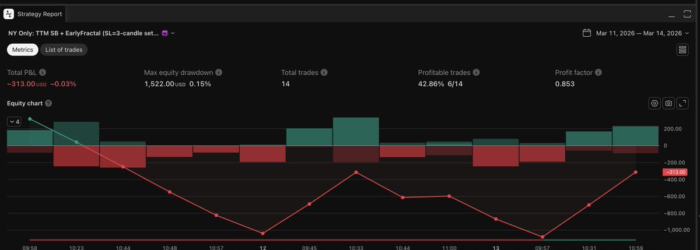Viewport: 700px width, 250px height.
Task: Click the 09:45 time axis label
Action: point(309,247)
